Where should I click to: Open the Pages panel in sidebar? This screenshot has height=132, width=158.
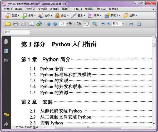[6, 41]
